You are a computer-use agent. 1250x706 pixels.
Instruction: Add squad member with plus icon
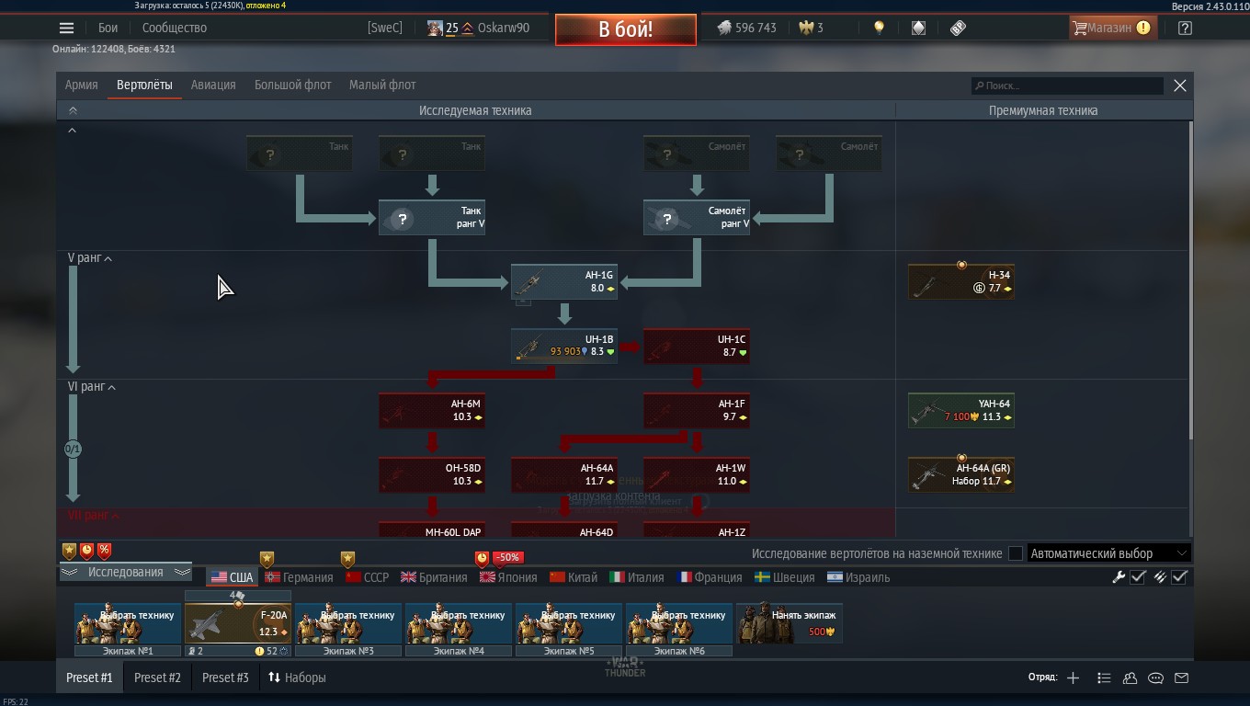tap(1073, 678)
